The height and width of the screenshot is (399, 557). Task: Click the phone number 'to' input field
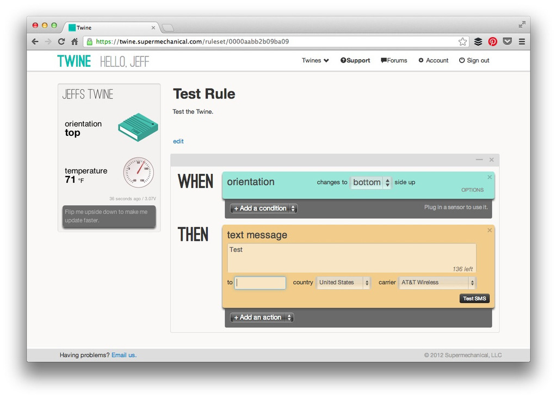coord(260,283)
